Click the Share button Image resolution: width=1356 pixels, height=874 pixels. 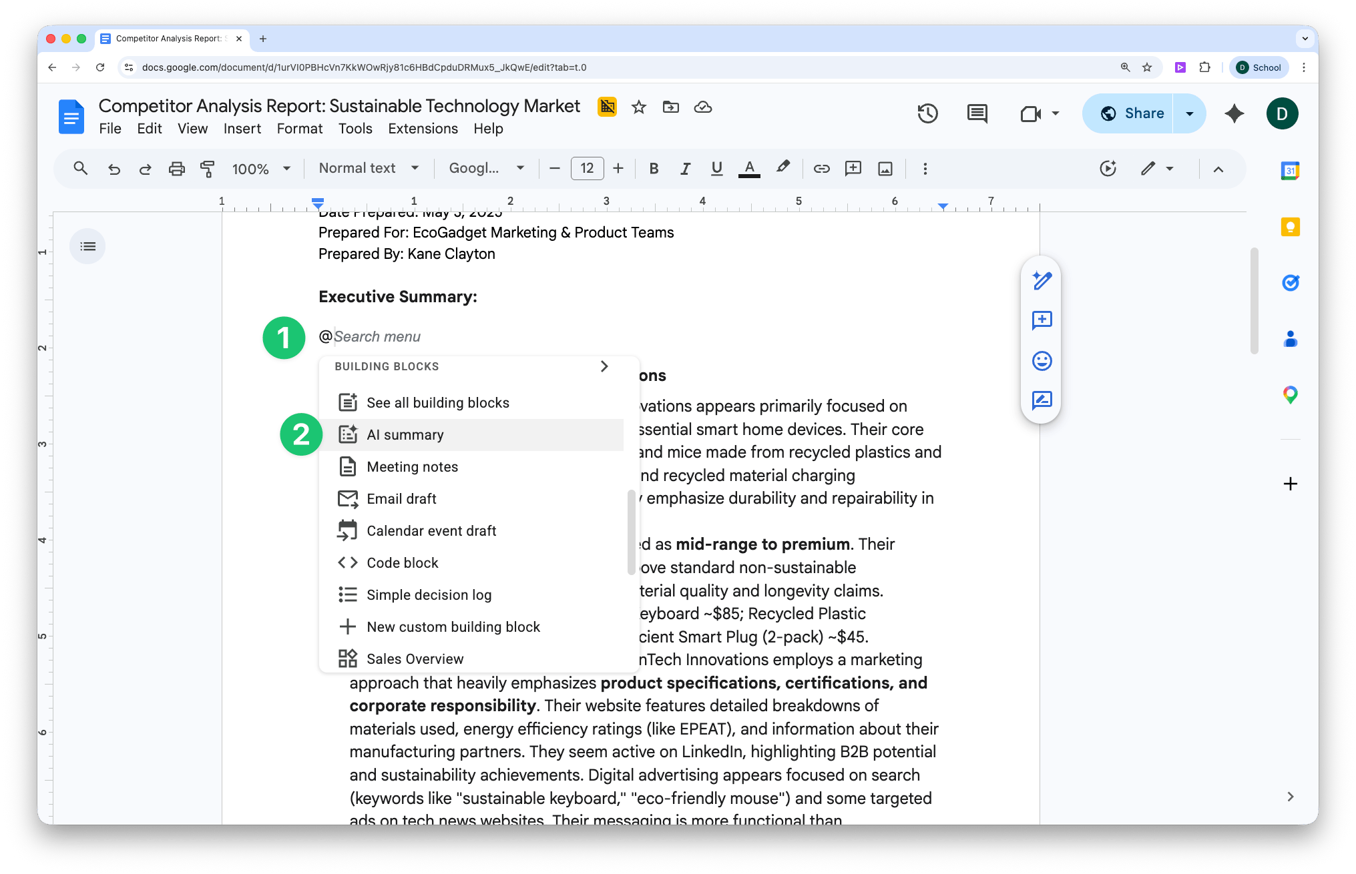tap(1130, 113)
